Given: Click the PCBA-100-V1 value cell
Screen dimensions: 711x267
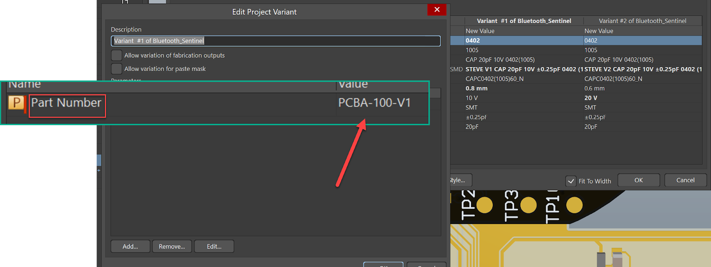Looking at the screenshot, I should tap(374, 103).
